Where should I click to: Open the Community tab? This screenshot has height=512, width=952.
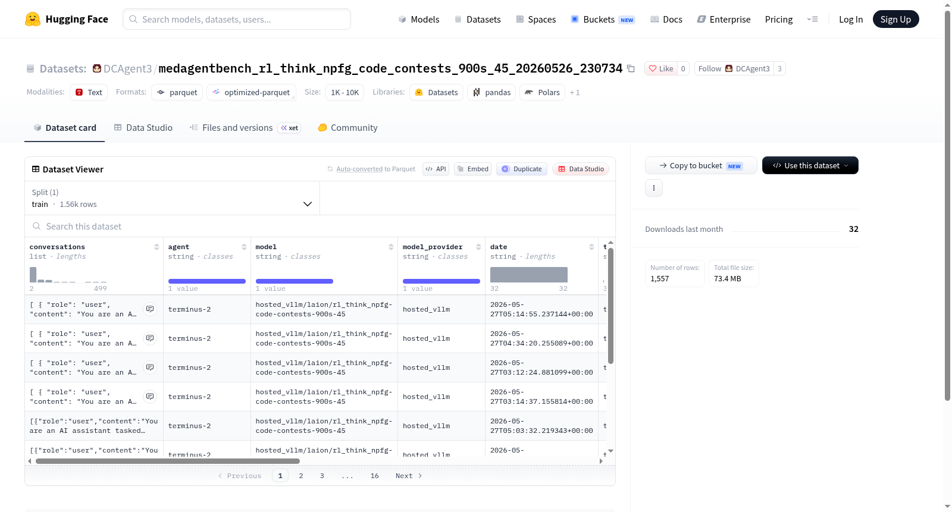pyautogui.click(x=347, y=128)
